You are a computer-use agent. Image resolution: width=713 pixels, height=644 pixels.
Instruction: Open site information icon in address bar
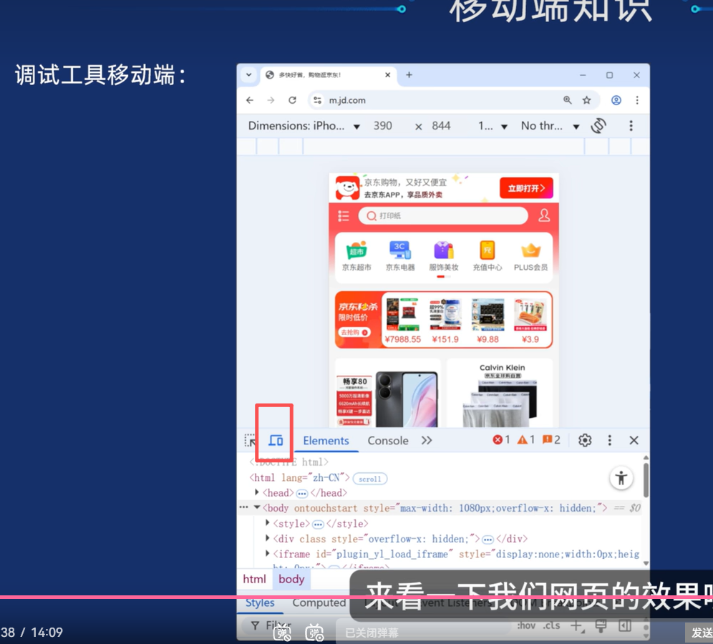[317, 100]
